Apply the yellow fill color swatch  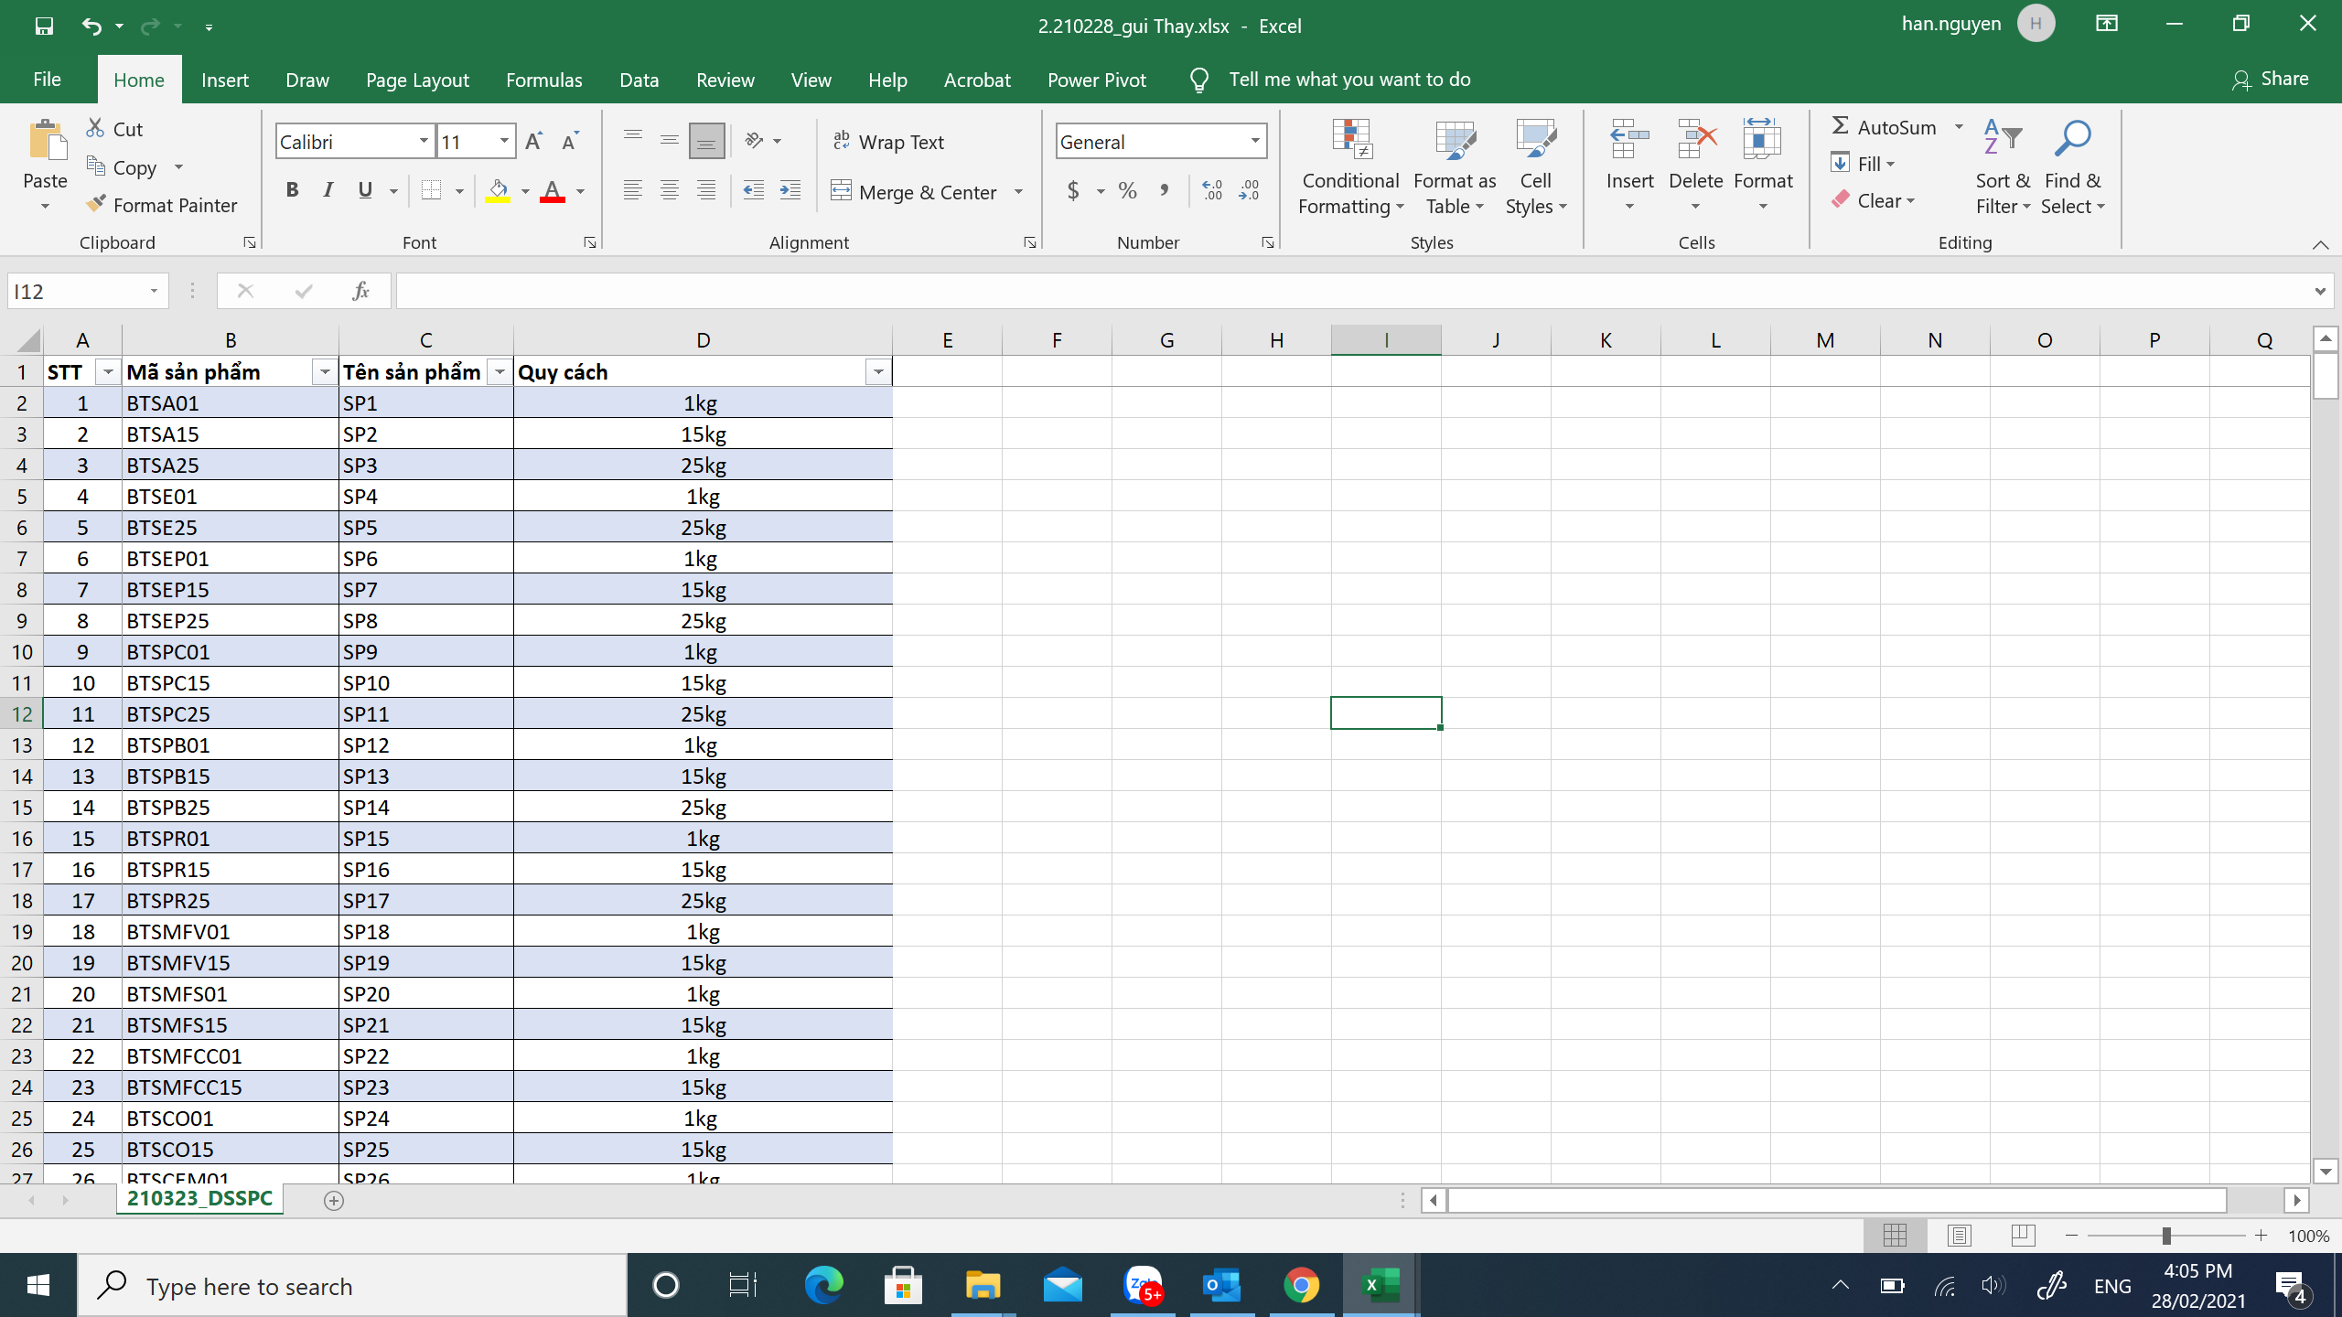(x=498, y=190)
